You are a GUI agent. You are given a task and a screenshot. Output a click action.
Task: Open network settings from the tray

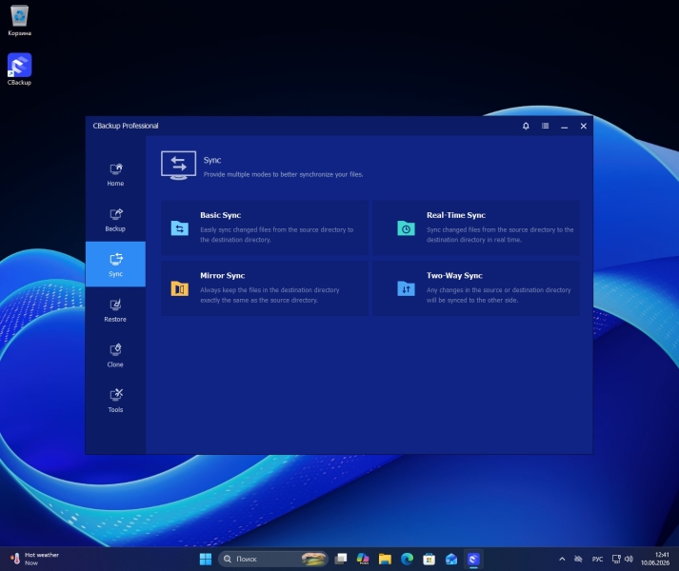pyautogui.click(x=616, y=559)
